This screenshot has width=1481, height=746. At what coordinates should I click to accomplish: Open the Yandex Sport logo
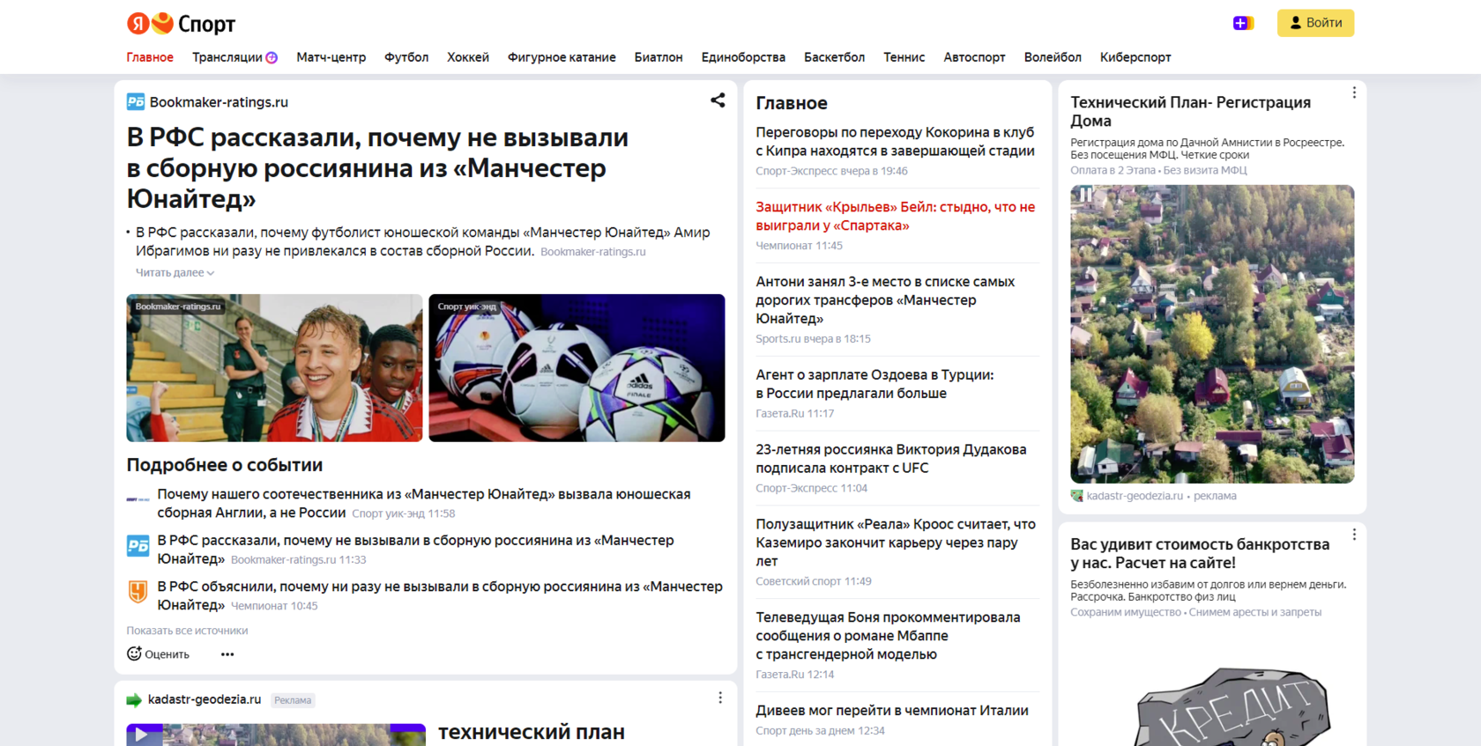pos(181,24)
